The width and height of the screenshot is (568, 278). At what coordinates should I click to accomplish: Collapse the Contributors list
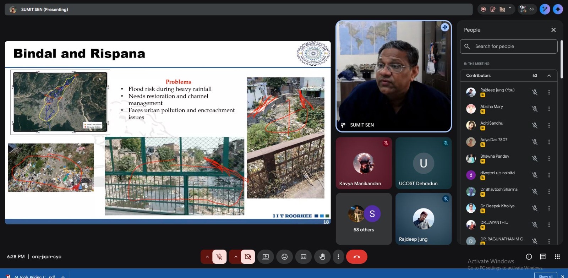(x=549, y=76)
